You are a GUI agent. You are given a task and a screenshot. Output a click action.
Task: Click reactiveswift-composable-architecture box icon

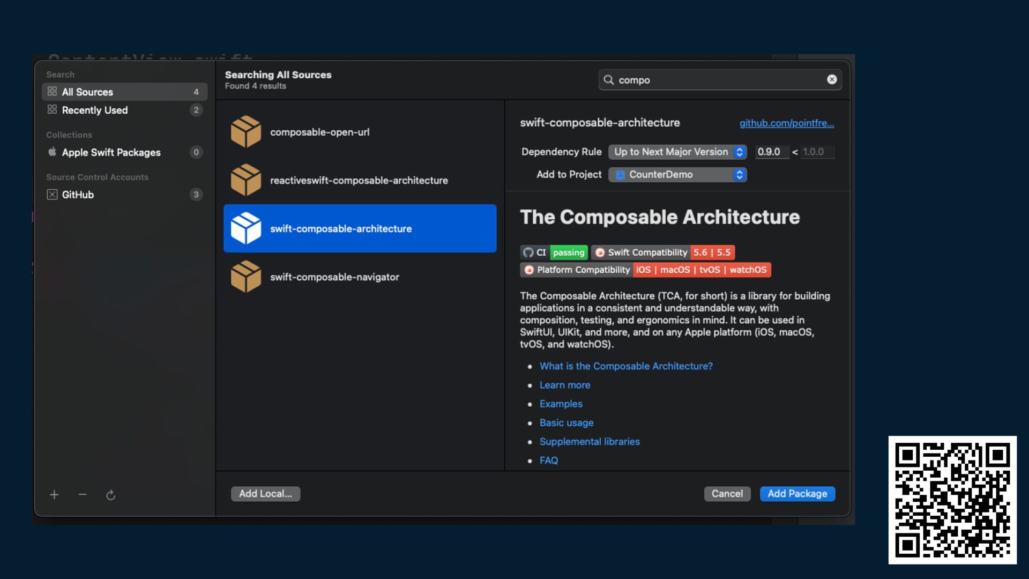(246, 180)
